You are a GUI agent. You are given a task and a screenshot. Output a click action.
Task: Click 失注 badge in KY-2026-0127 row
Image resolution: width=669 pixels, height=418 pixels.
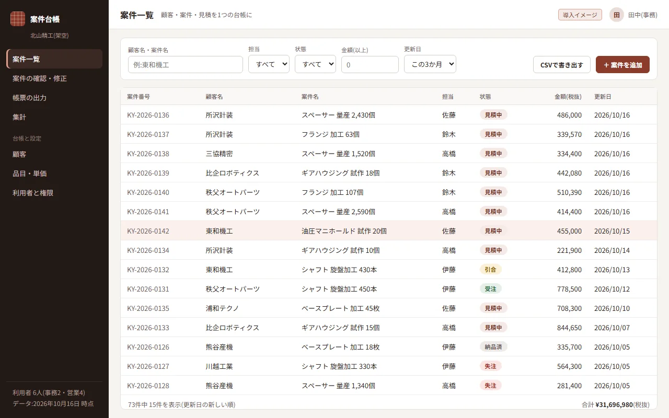click(491, 366)
